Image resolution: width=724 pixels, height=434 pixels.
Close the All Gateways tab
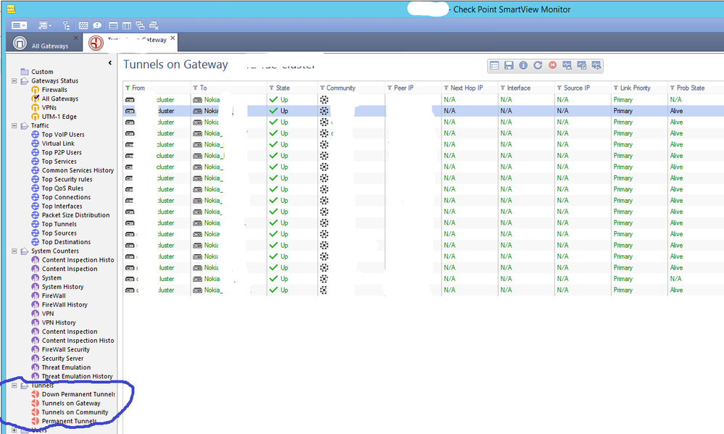[75, 38]
